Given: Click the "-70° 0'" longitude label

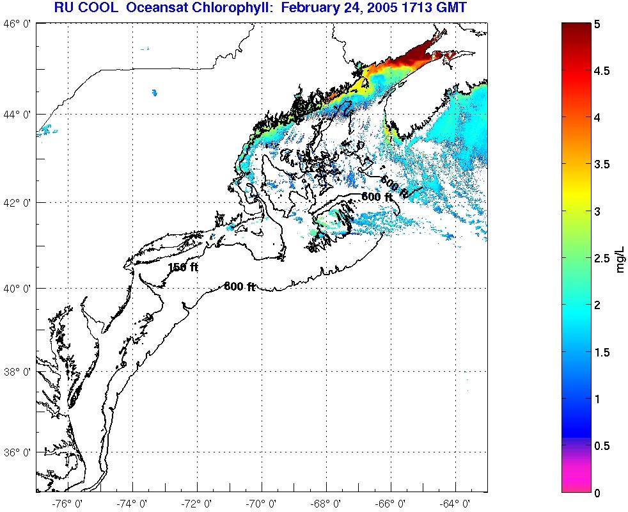Looking at the screenshot, I should (262, 503).
